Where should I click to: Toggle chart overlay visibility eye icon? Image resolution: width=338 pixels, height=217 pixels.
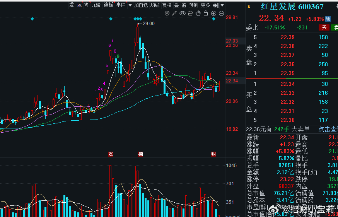[183, 14]
